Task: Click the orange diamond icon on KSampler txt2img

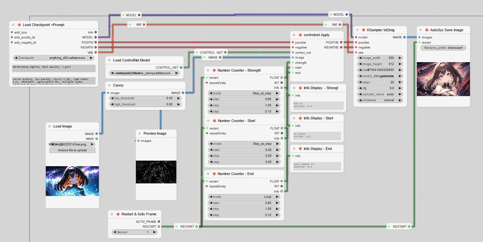Action: point(364,30)
